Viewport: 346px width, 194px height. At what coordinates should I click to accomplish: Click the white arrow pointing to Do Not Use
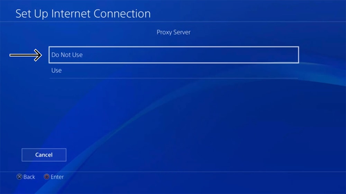(x=26, y=55)
